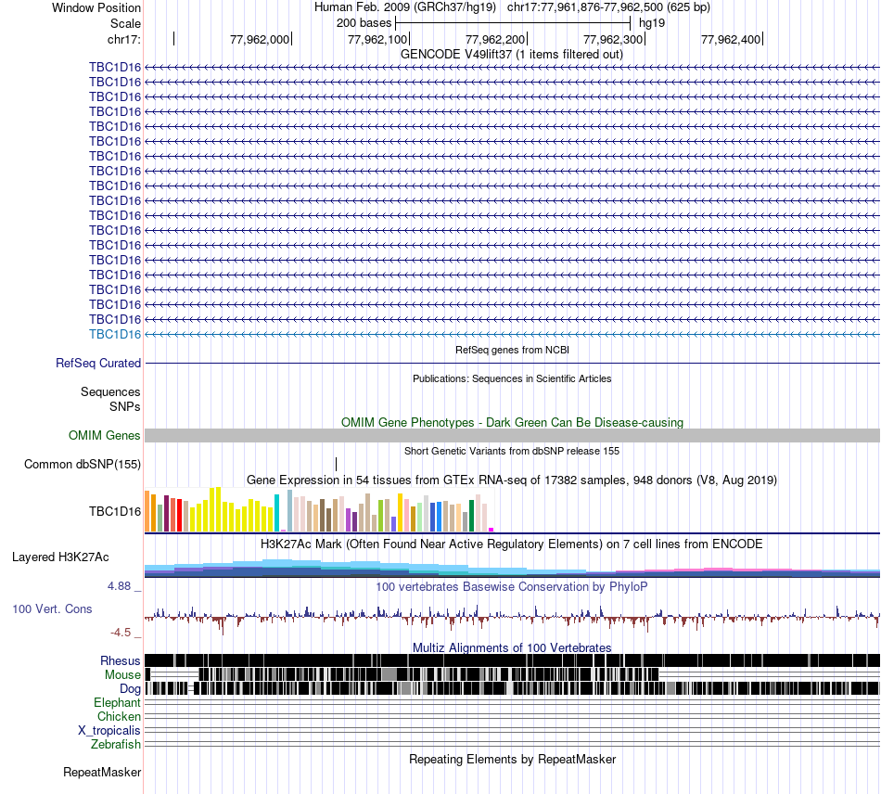The image size is (881, 794).
Task: Click the light-blue TBC1D16 transcript label
Action: [x=115, y=334]
